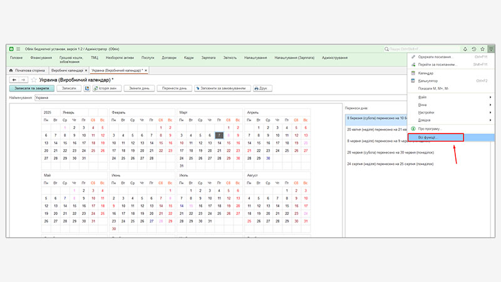Open Калькулятор from the menu
The height and width of the screenshot is (282, 501).
[x=428, y=81]
